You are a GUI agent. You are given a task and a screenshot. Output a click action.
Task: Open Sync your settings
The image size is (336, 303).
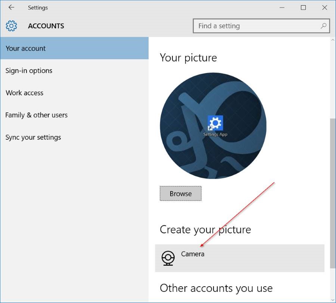pos(33,137)
